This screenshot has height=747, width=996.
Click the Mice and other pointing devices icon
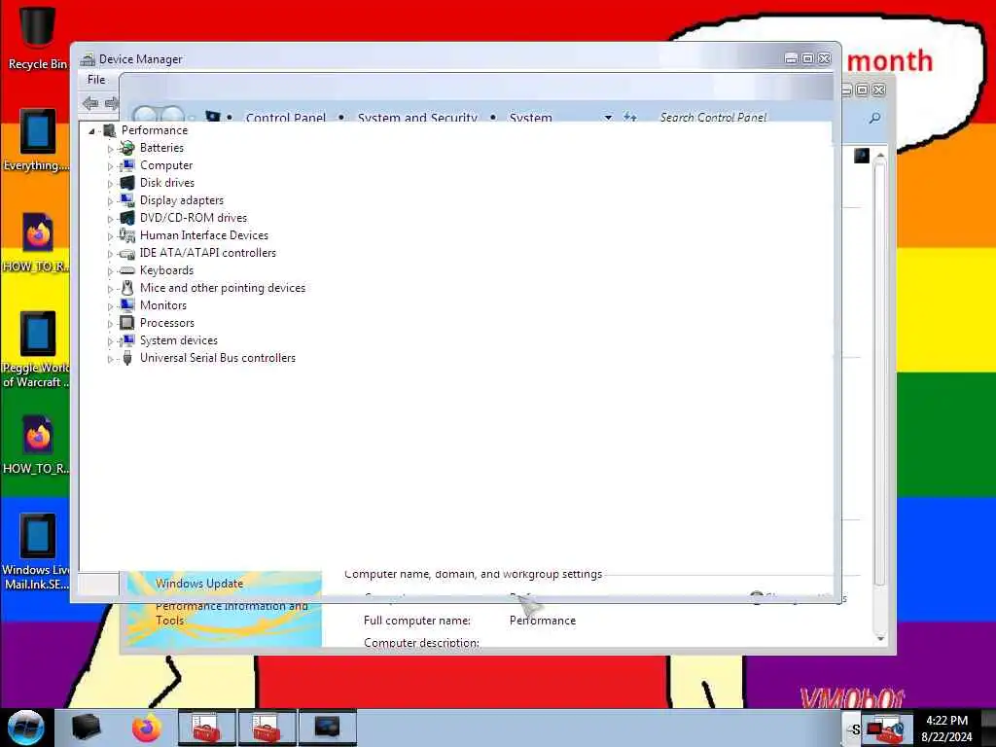pos(127,288)
